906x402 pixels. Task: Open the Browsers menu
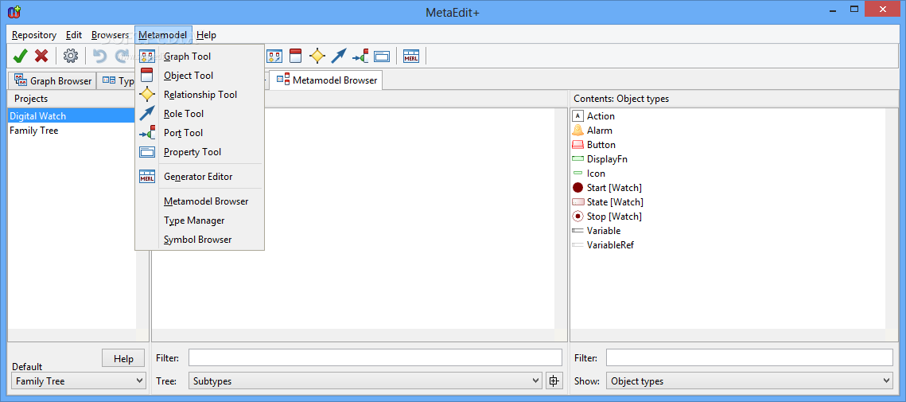(x=110, y=35)
